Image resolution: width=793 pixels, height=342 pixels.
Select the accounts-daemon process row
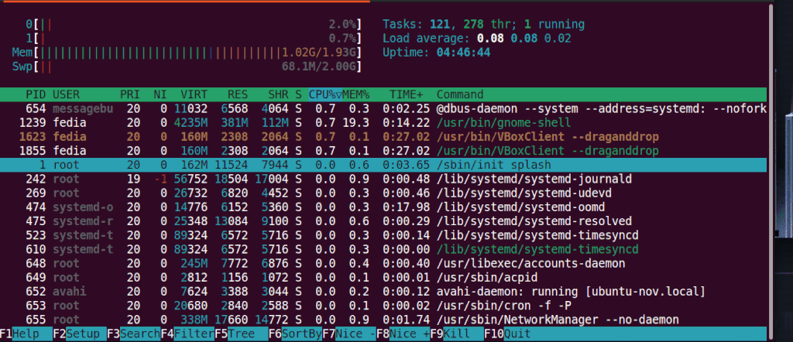click(x=383, y=263)
